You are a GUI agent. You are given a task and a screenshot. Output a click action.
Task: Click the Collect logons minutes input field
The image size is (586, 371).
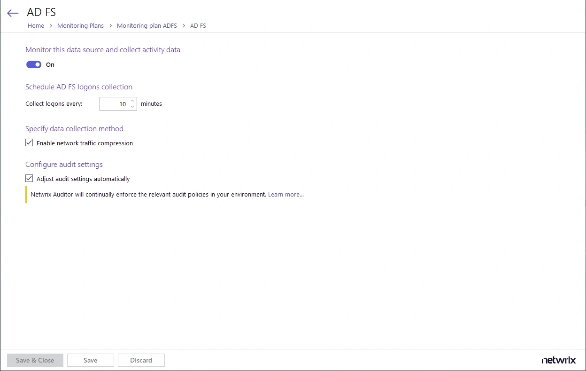coord(115,104)
